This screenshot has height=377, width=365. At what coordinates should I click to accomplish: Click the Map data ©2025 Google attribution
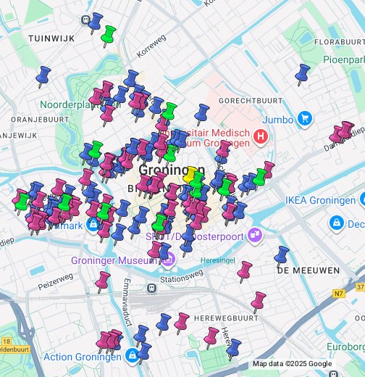292,363
